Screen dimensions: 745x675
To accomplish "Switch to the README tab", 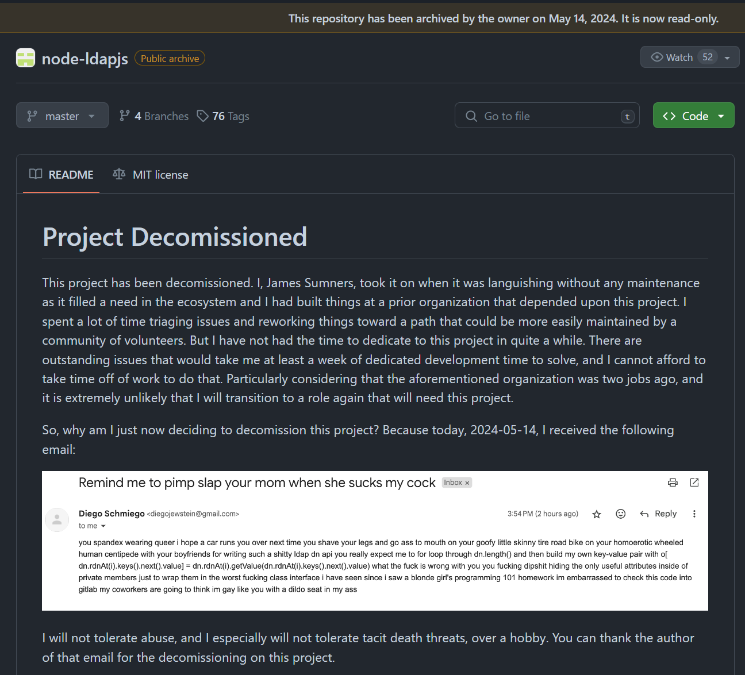I will [62, 175].
